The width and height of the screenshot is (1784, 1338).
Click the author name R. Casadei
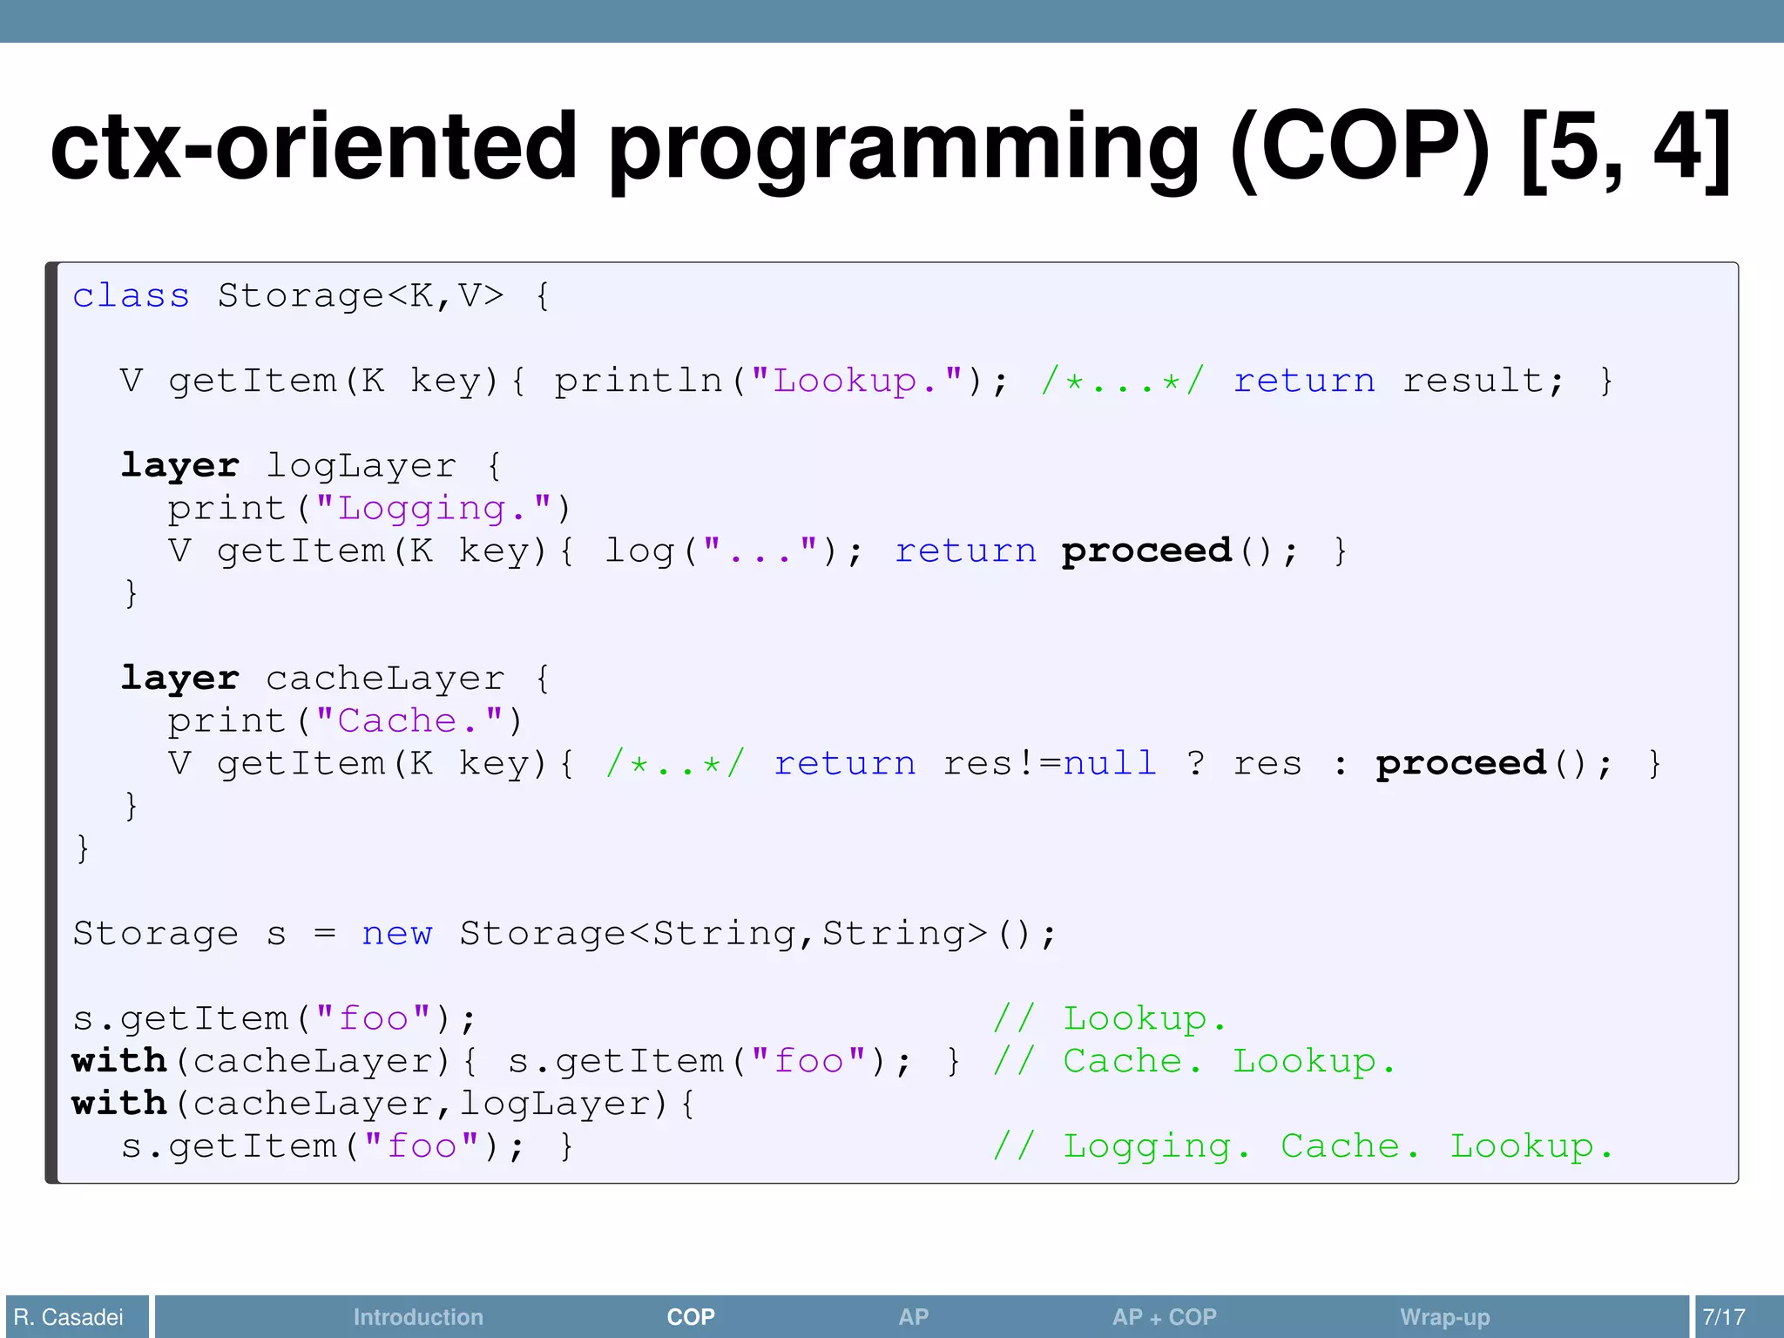69,1316
